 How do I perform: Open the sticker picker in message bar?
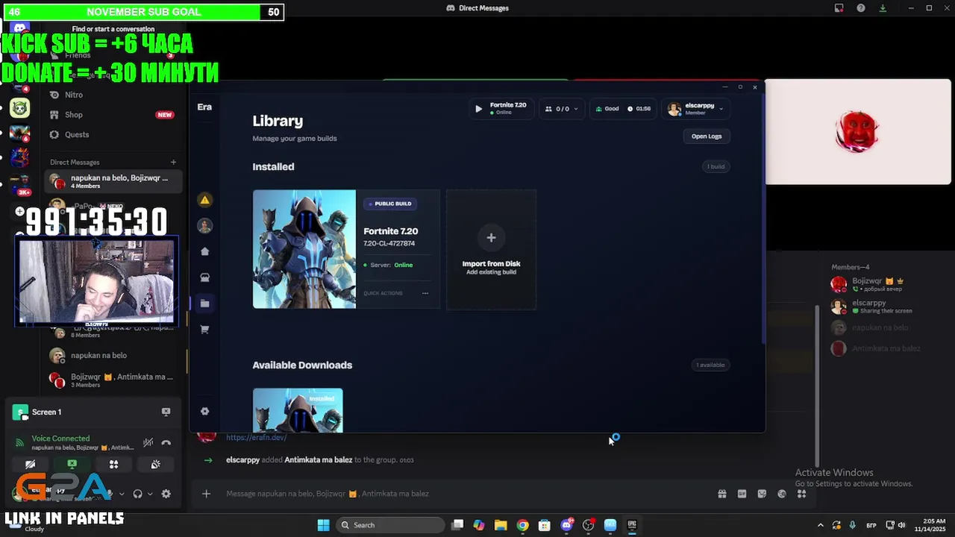[x=762, y=494]
